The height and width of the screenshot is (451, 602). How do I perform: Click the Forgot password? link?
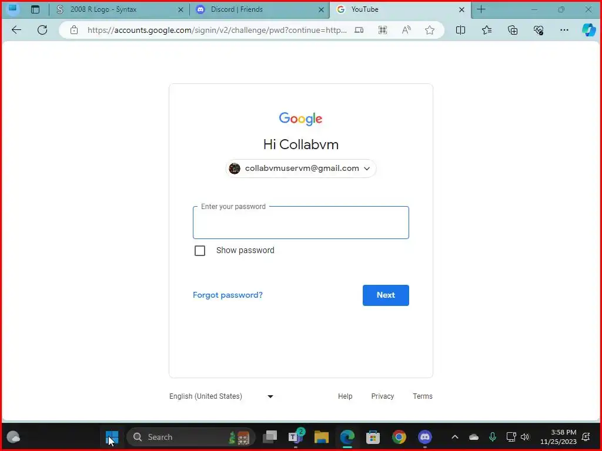pyautogui.click(x=228, y=295)
